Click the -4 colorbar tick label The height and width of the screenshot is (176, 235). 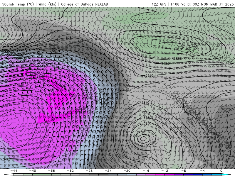click(x=203, y=171)
